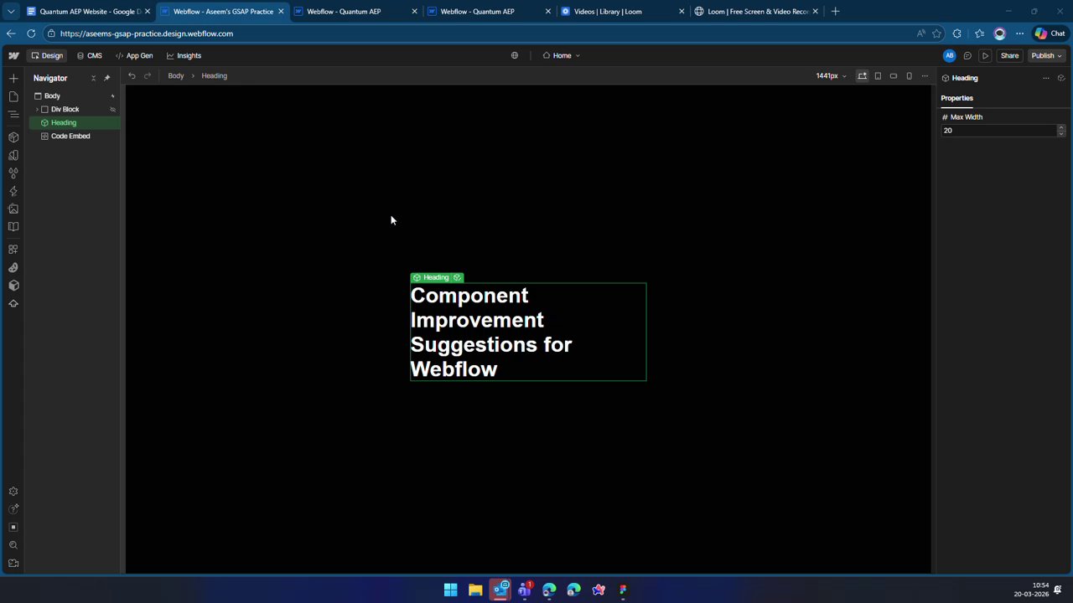The width and height of the screenshot is (1073, 603).
Task: Open Windows Start menu
Action: pyautogui.click(x=450, y=590)
